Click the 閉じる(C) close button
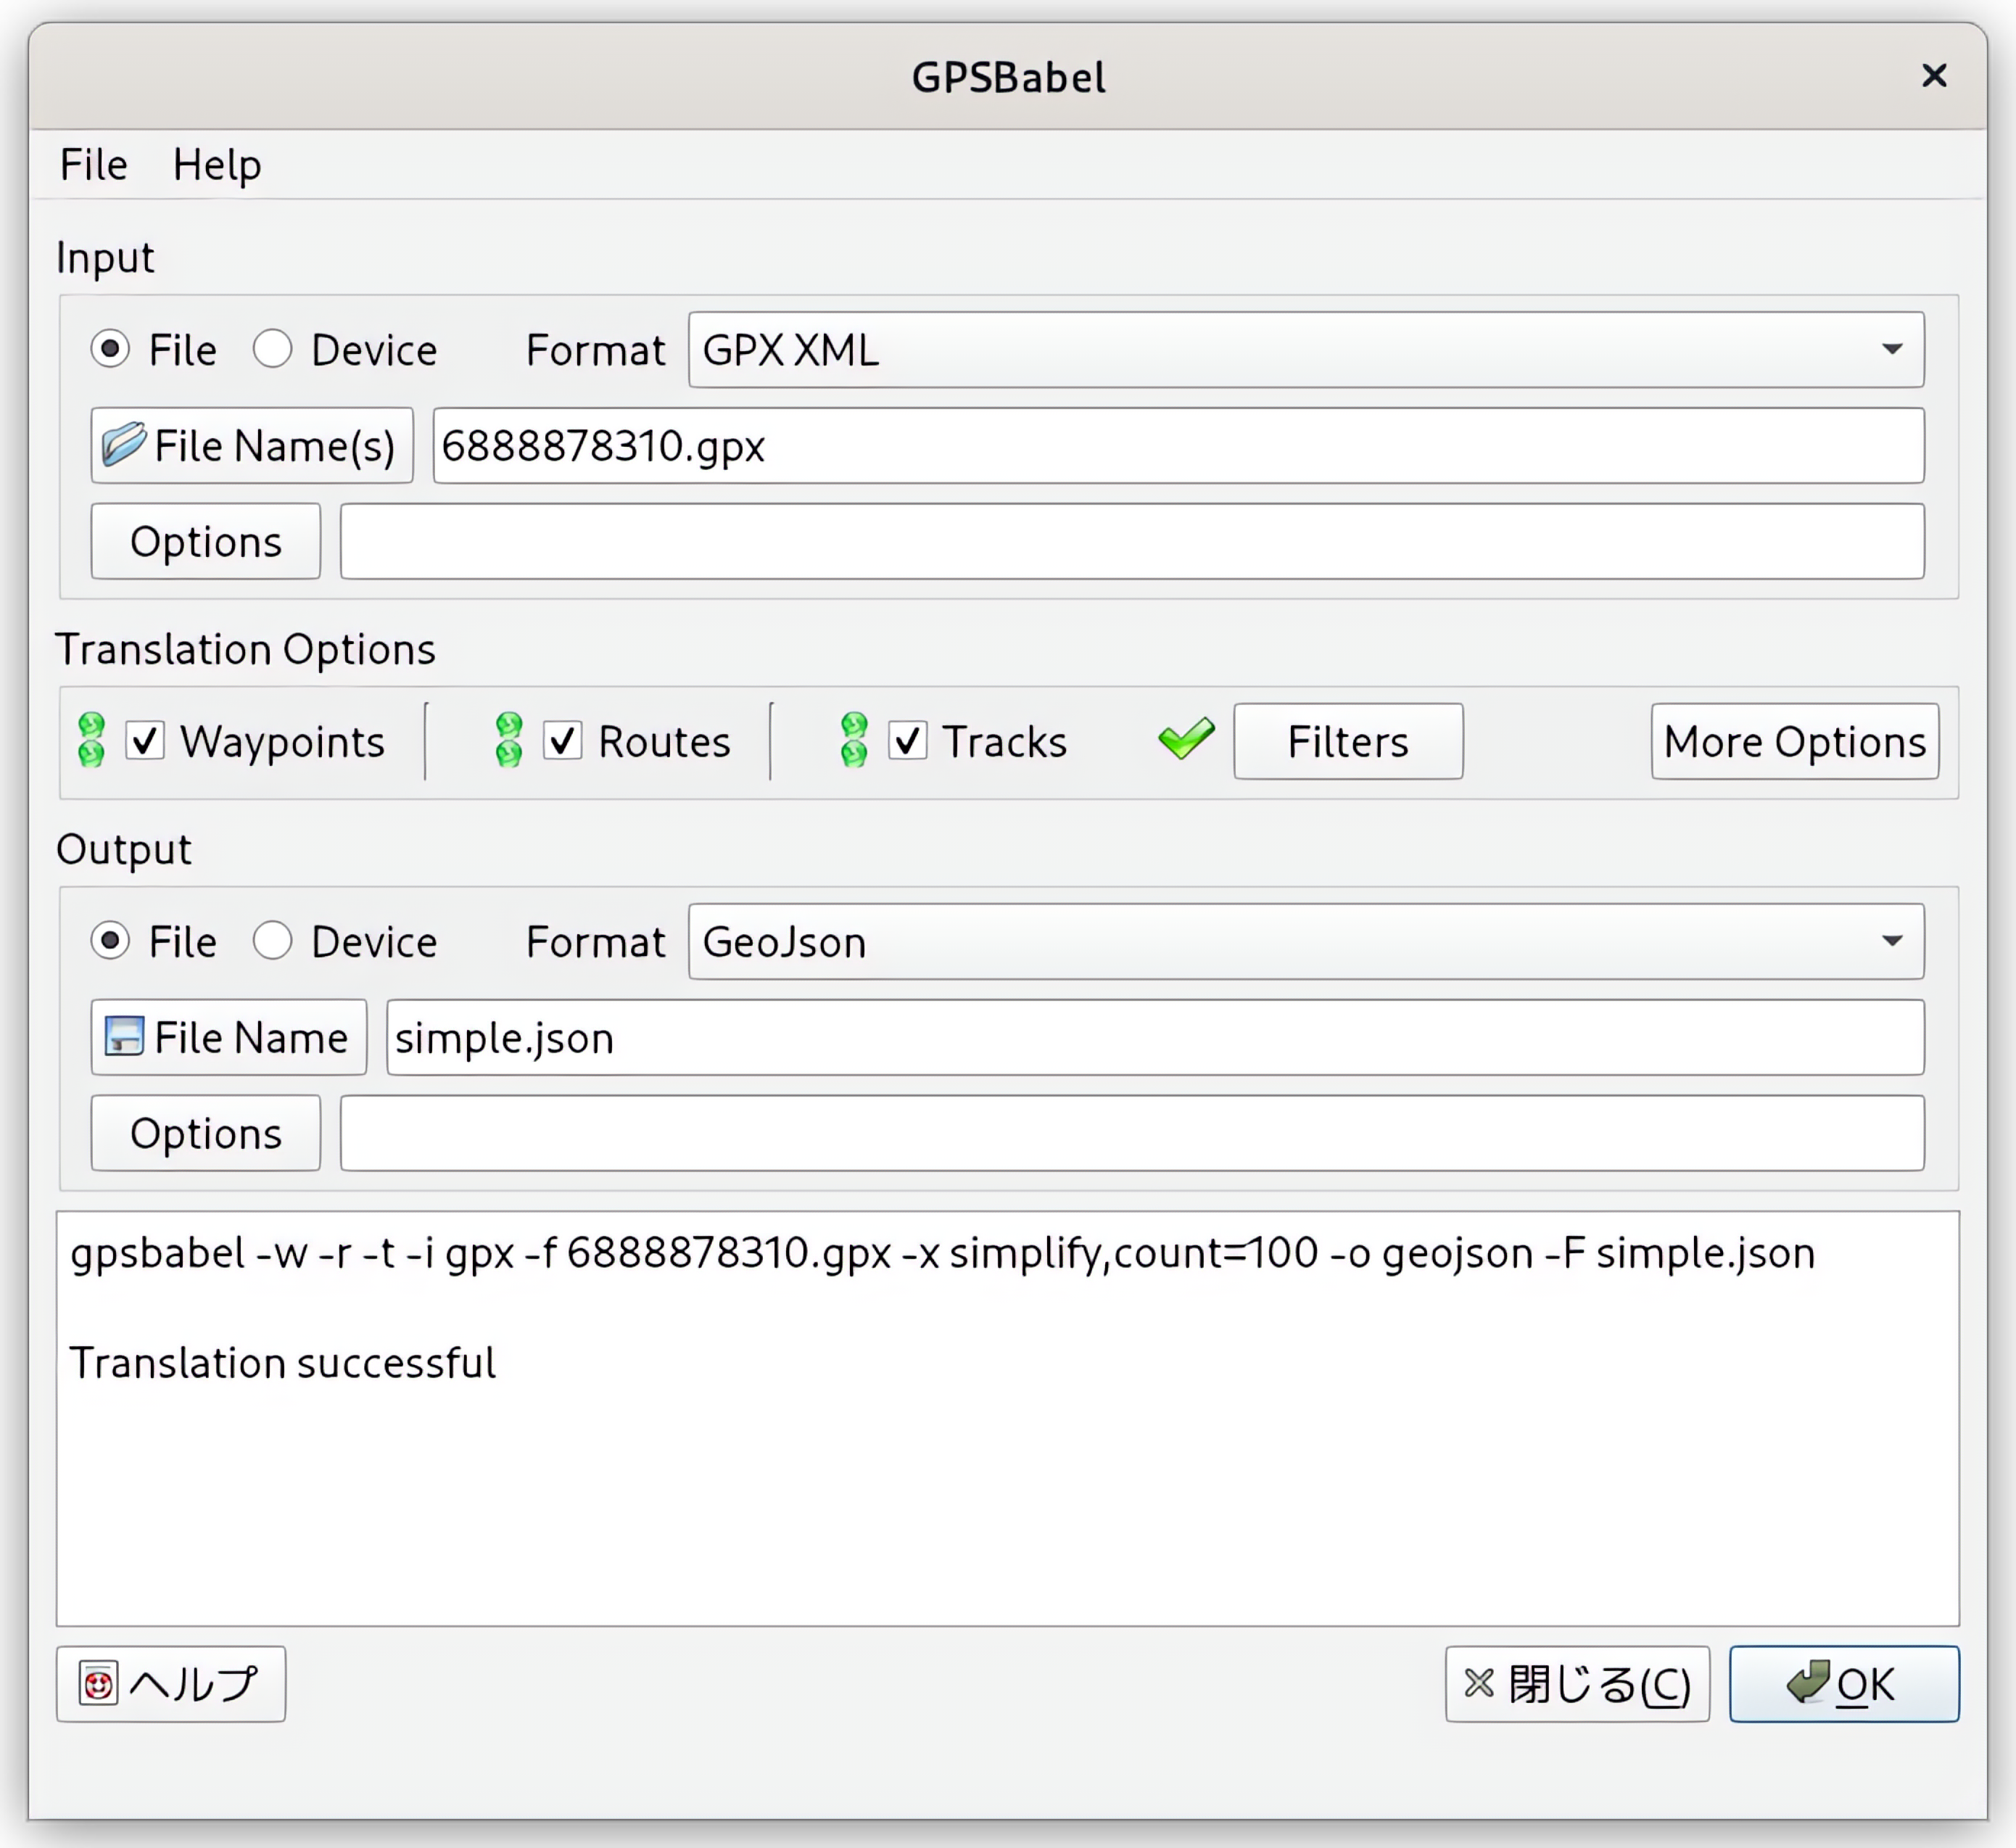 [1577, 1684]
